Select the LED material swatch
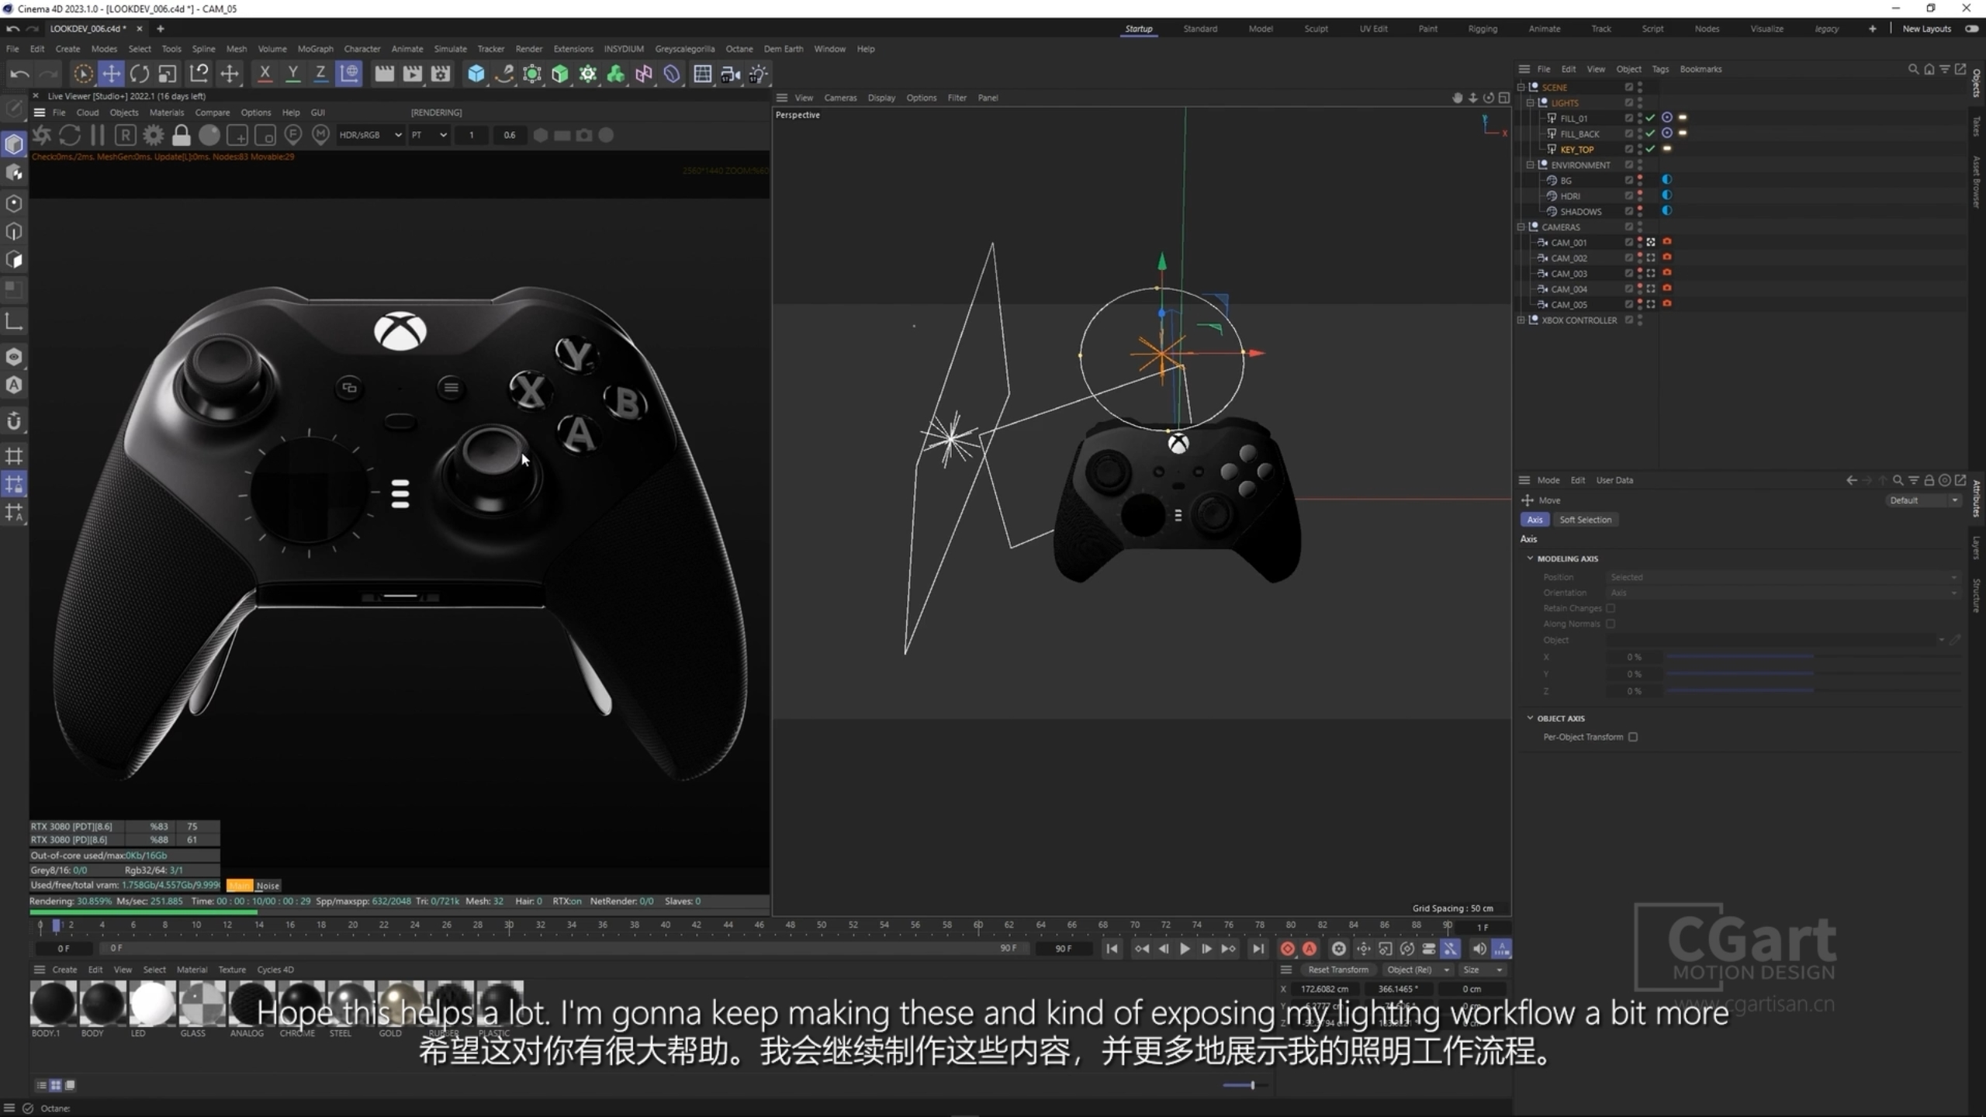1986x1117 pixels. click(x=152, y=1004)
